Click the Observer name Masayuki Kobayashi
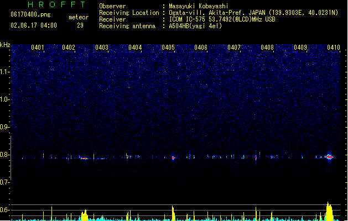 point(199,6)
